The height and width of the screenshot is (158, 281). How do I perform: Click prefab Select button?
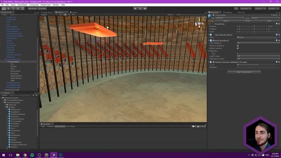click(x=226, y=21)
